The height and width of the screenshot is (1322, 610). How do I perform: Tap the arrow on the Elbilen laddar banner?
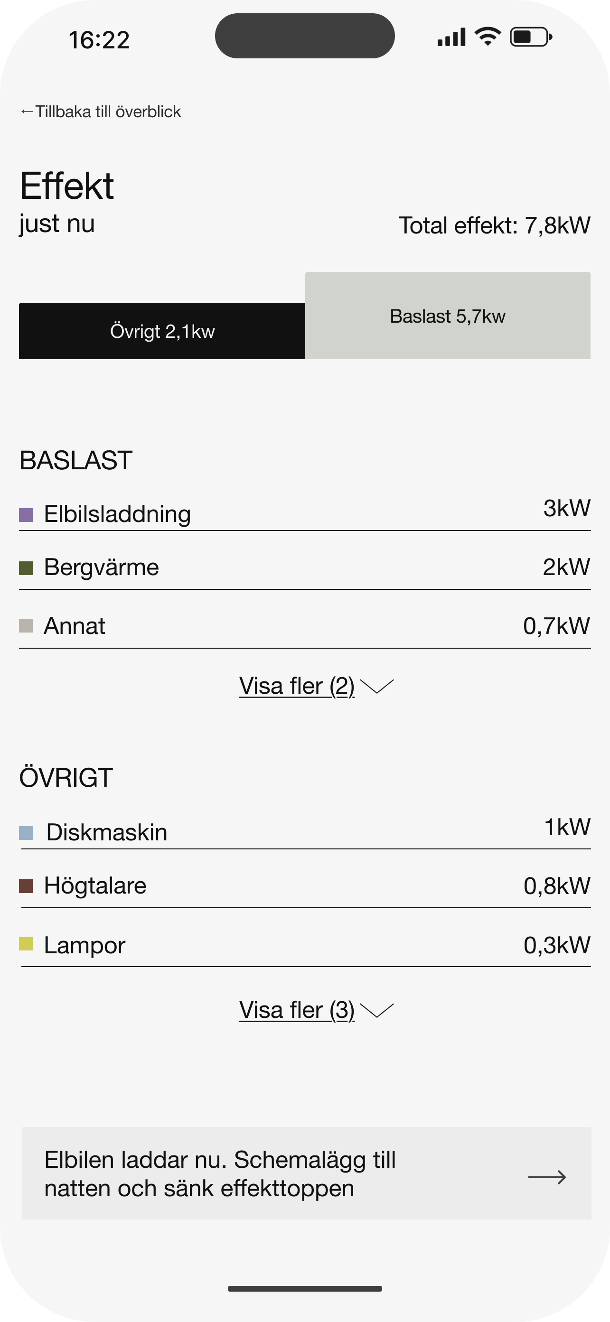[547, 1177]
